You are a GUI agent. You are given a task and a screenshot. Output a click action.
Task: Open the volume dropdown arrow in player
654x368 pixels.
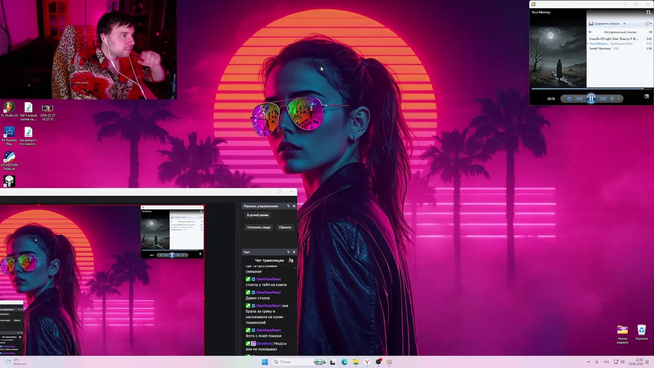point(618,99)
